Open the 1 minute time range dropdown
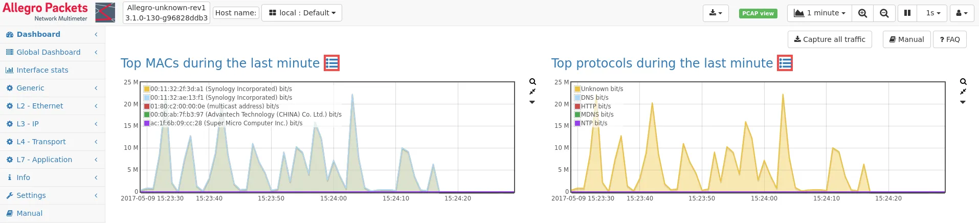Viewport: 979px width, 223px height. click(819, 13)
